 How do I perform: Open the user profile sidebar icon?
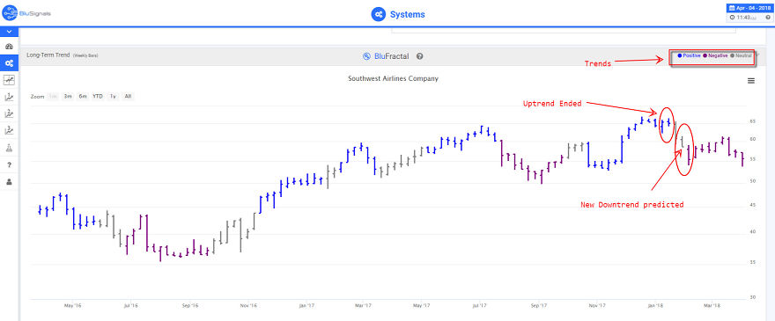point(9,182)
